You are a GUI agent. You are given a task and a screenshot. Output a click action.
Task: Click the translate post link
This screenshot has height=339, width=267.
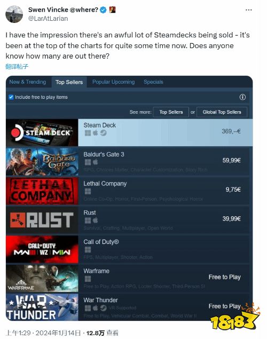(17, 66)
